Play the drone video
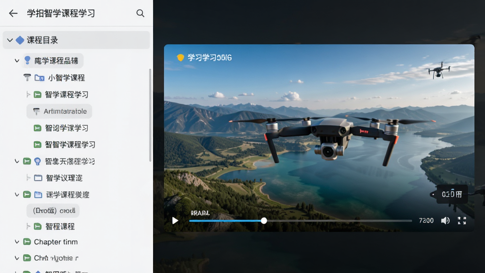 175,220
